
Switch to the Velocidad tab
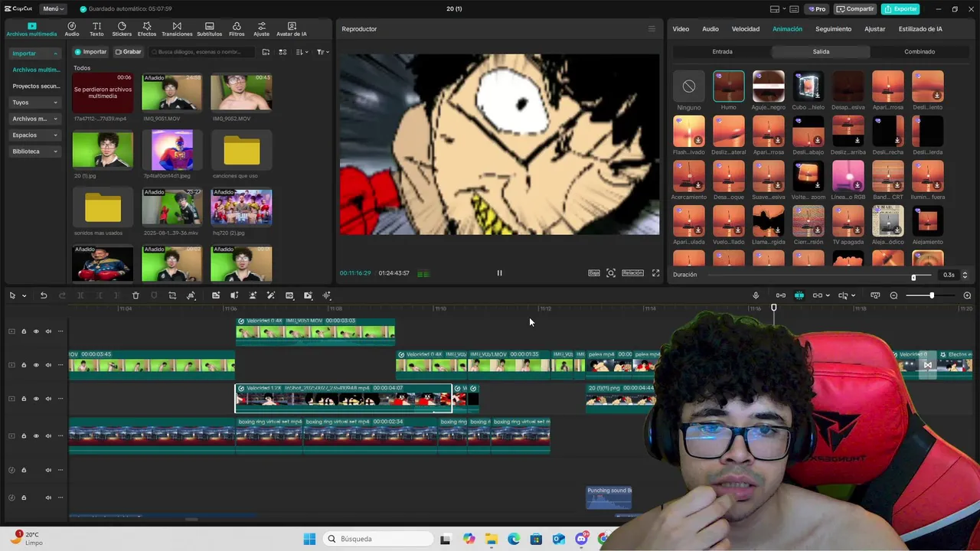tap(746, 29)
